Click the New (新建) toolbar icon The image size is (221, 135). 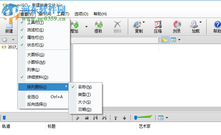click(9, 27)
